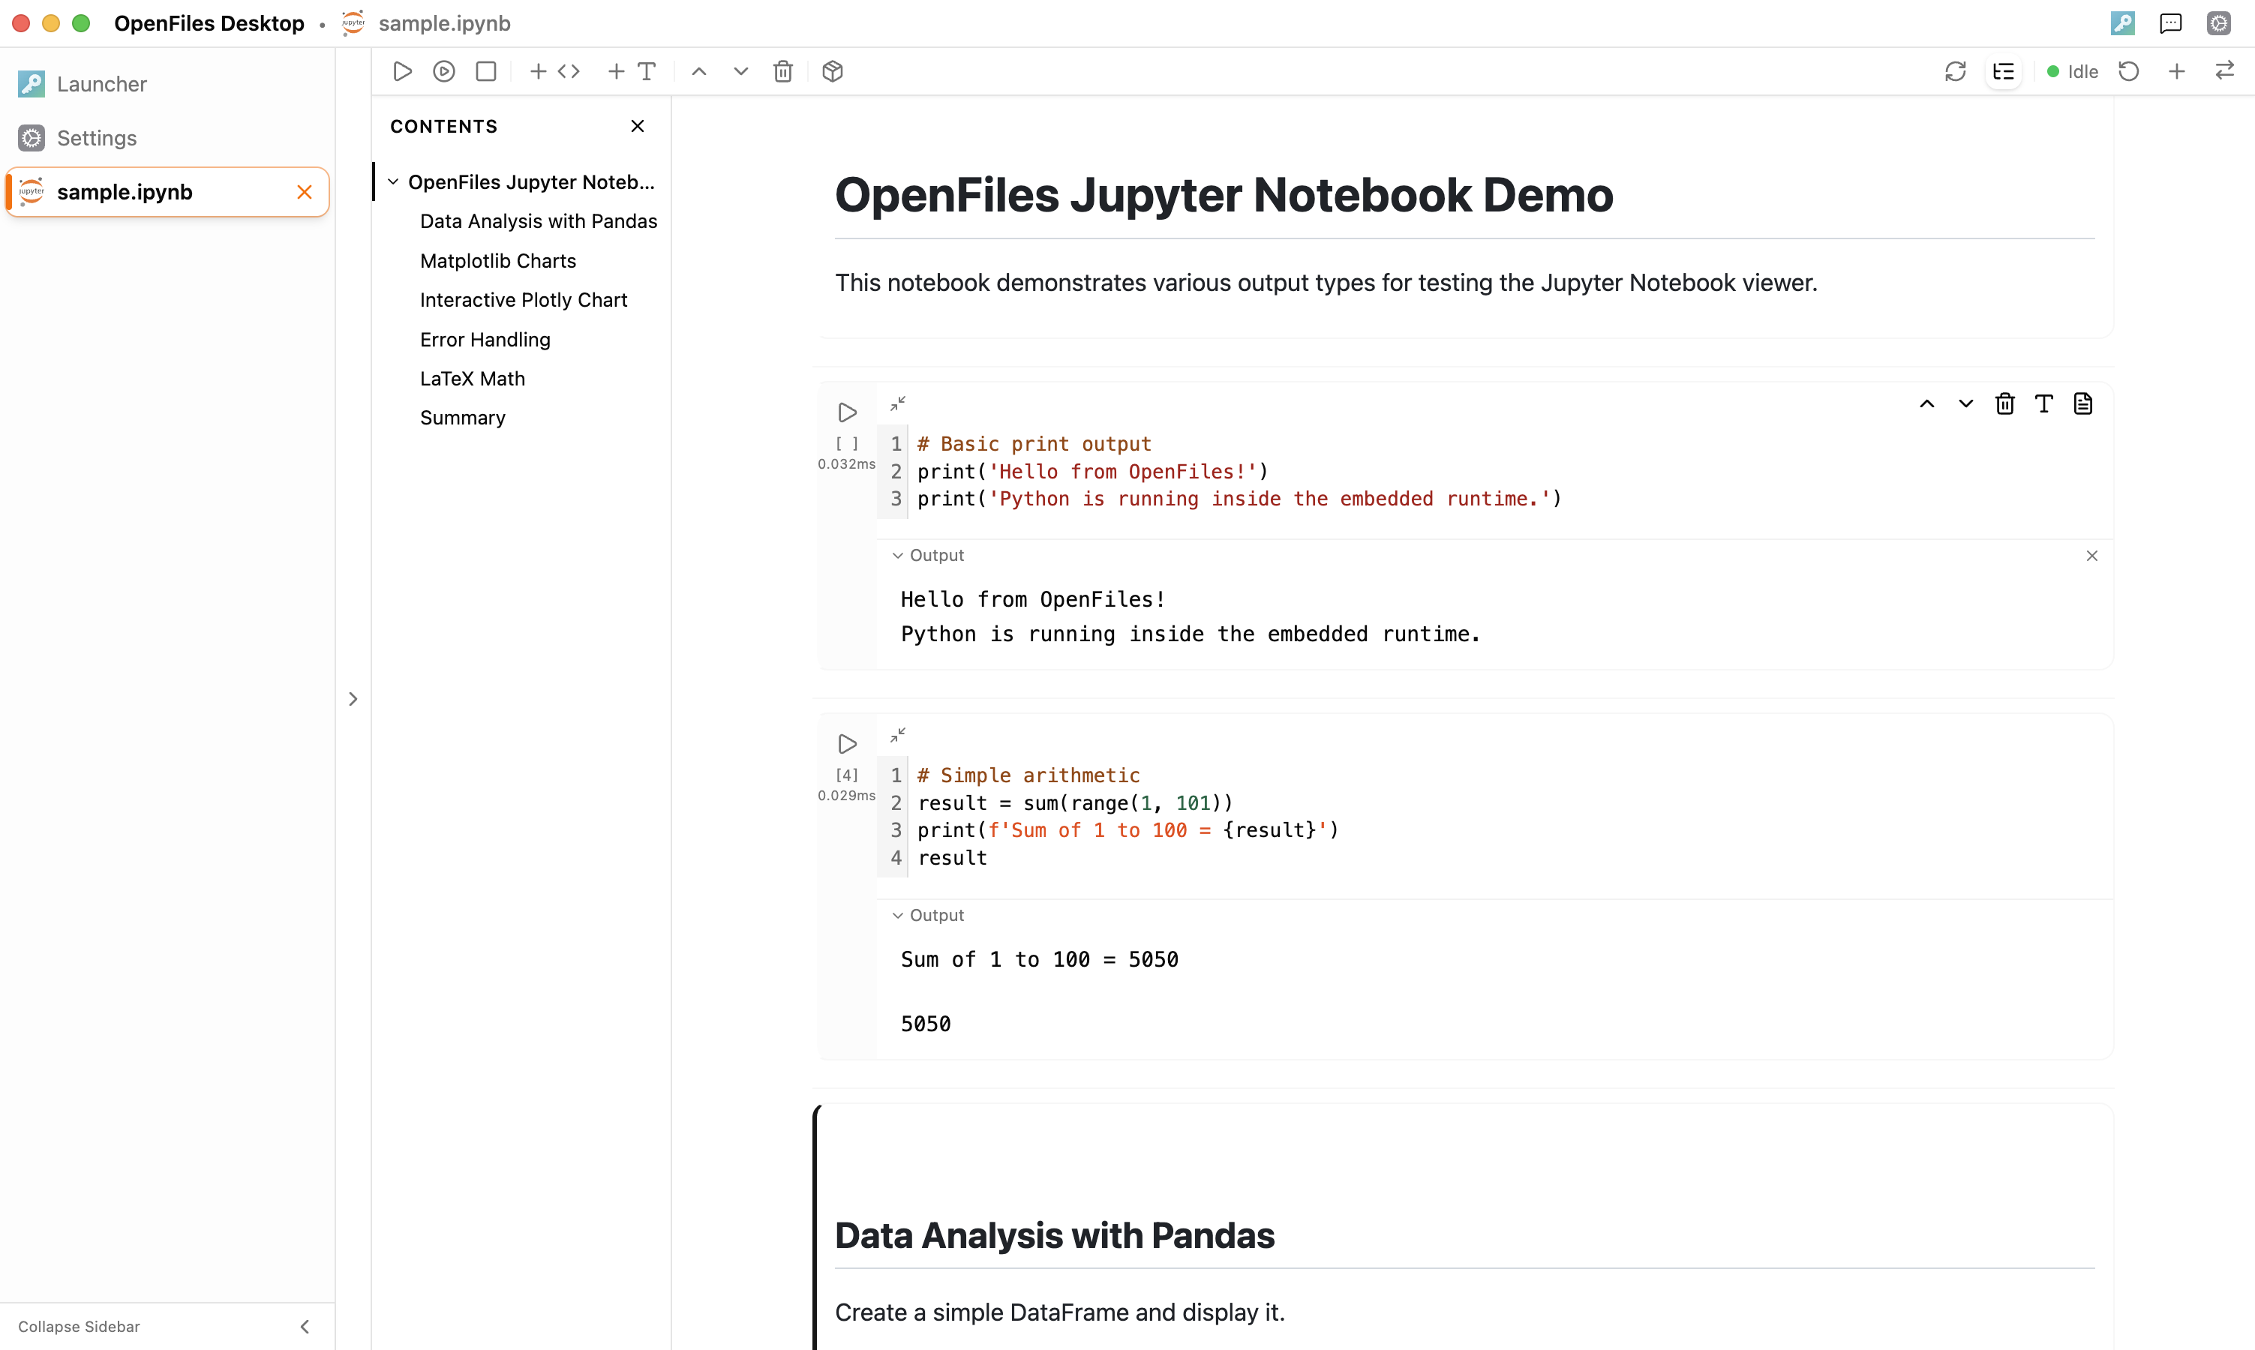
Task: Click the sample.ipynb title bar breadcrumb
Action: pos(444,22)
